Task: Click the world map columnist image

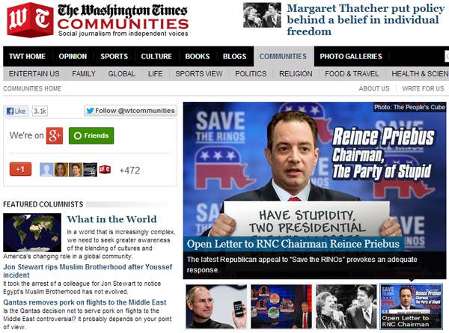Action: [32, 233]
